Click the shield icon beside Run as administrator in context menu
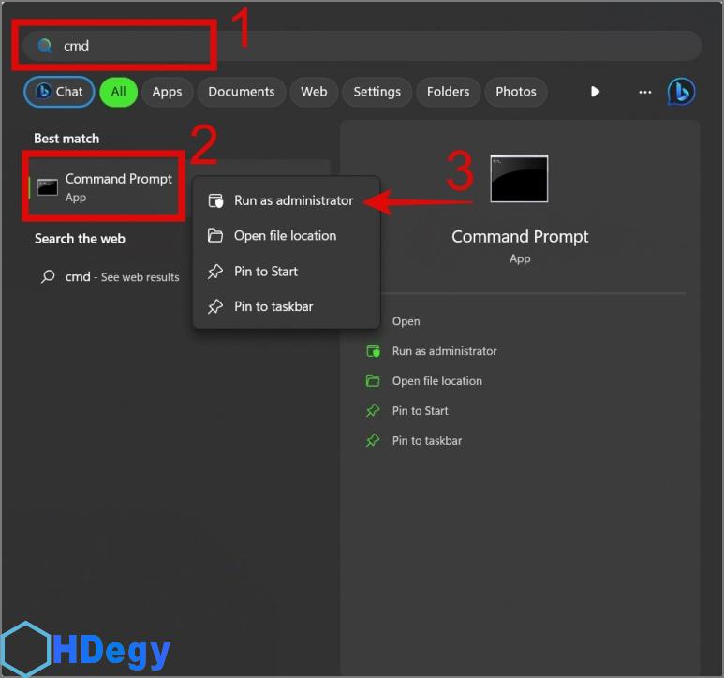Viewport: 724px width, 678px height. pyautogui.click(x=215, y=200)
